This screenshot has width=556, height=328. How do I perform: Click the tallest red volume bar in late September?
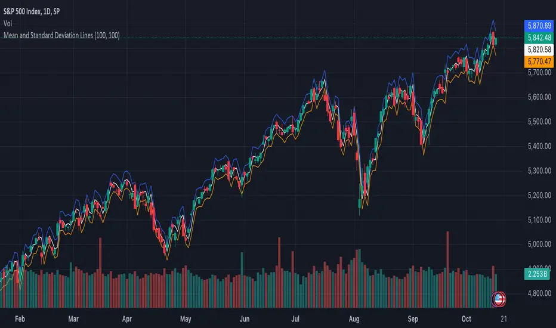(x=447, y=270)
